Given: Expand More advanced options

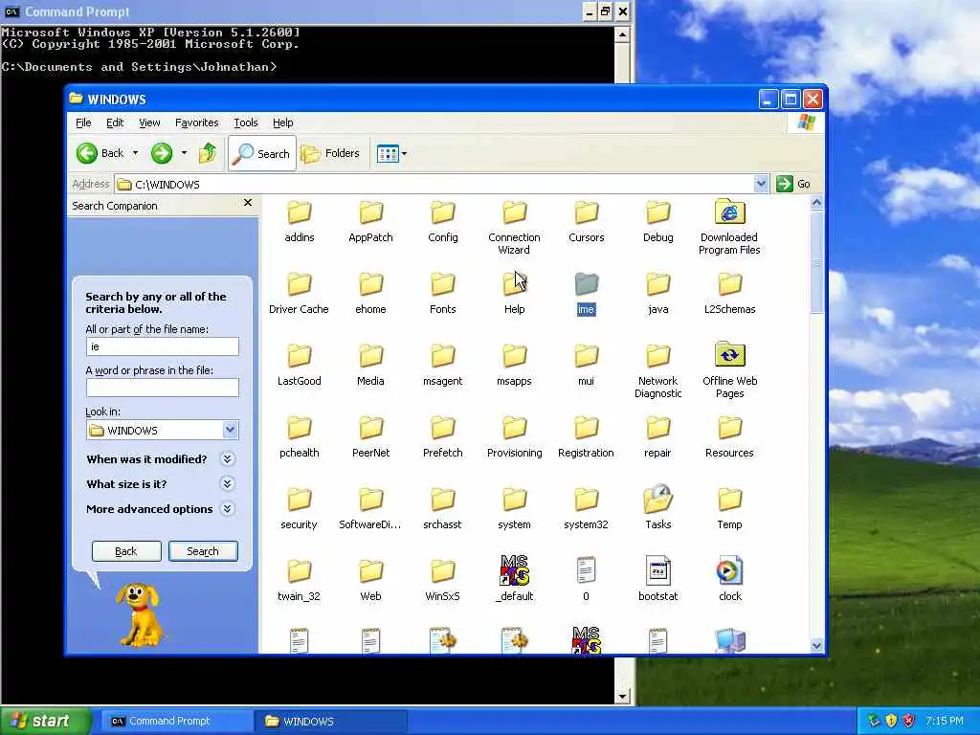Looking at the screenshot, I should tap(228, 509).
